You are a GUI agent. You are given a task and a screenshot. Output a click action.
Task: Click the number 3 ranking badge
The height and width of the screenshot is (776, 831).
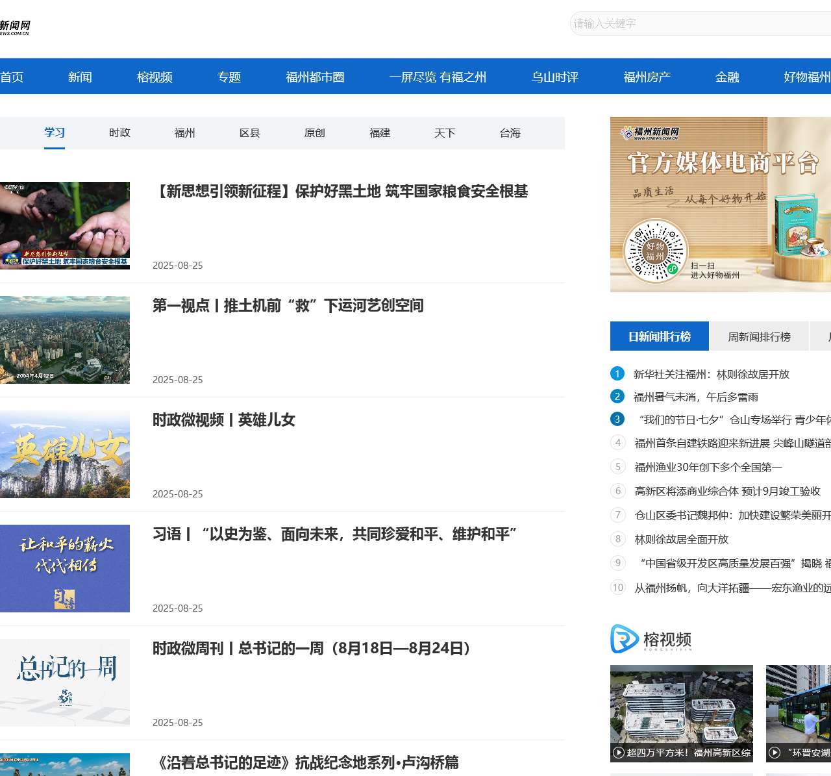(x=615, y=419)
